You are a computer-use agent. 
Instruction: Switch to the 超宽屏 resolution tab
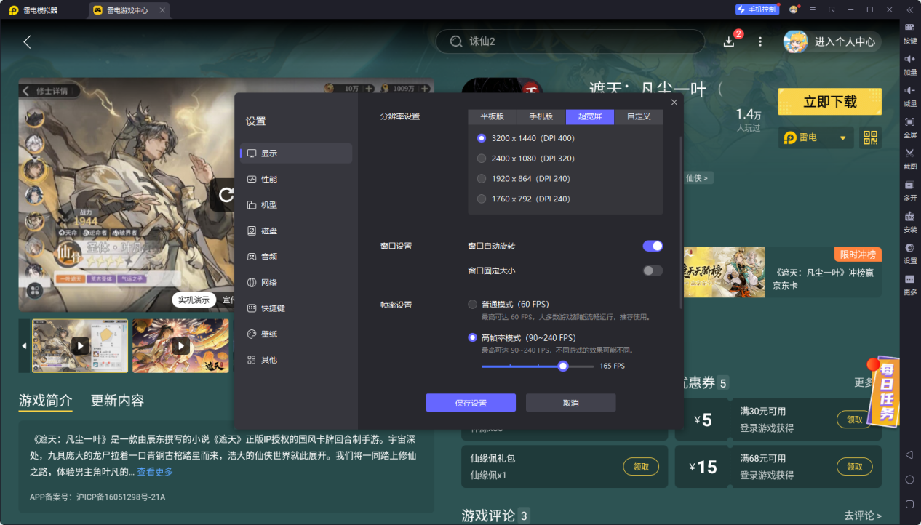[x=590, y=116]
